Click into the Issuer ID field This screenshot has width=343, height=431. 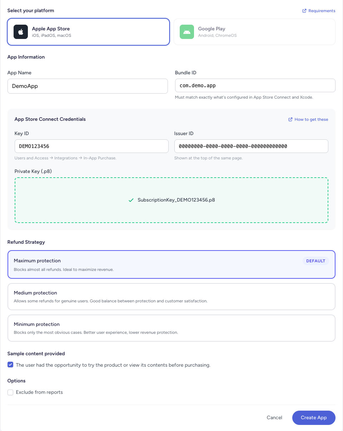click(x=251, y=146)
